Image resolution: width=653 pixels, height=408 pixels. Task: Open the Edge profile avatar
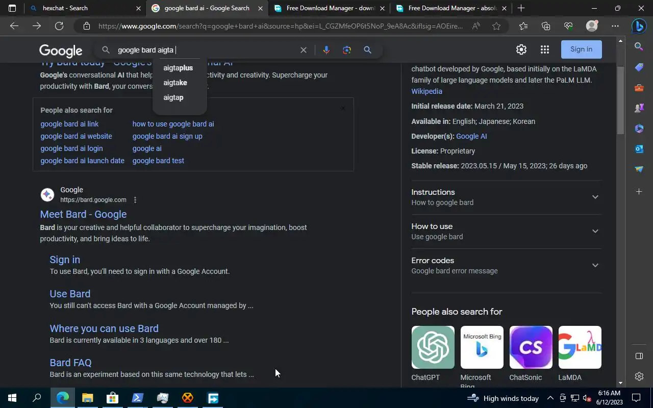pyautogui.click(x=592, y=26)
